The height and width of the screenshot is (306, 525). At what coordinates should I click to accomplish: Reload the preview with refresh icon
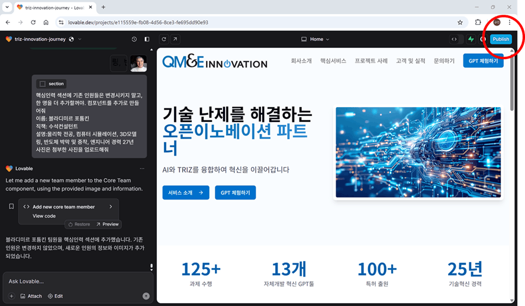164,39
